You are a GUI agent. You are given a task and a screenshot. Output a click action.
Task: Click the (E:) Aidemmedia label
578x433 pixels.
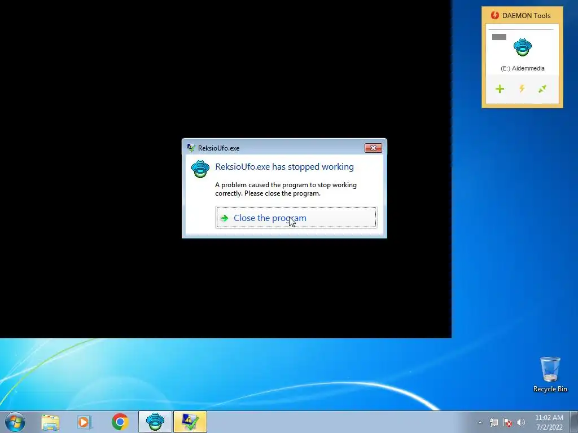tap(523, 68)
